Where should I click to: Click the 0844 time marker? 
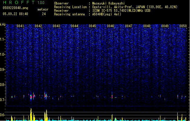[x=74, y=26]
